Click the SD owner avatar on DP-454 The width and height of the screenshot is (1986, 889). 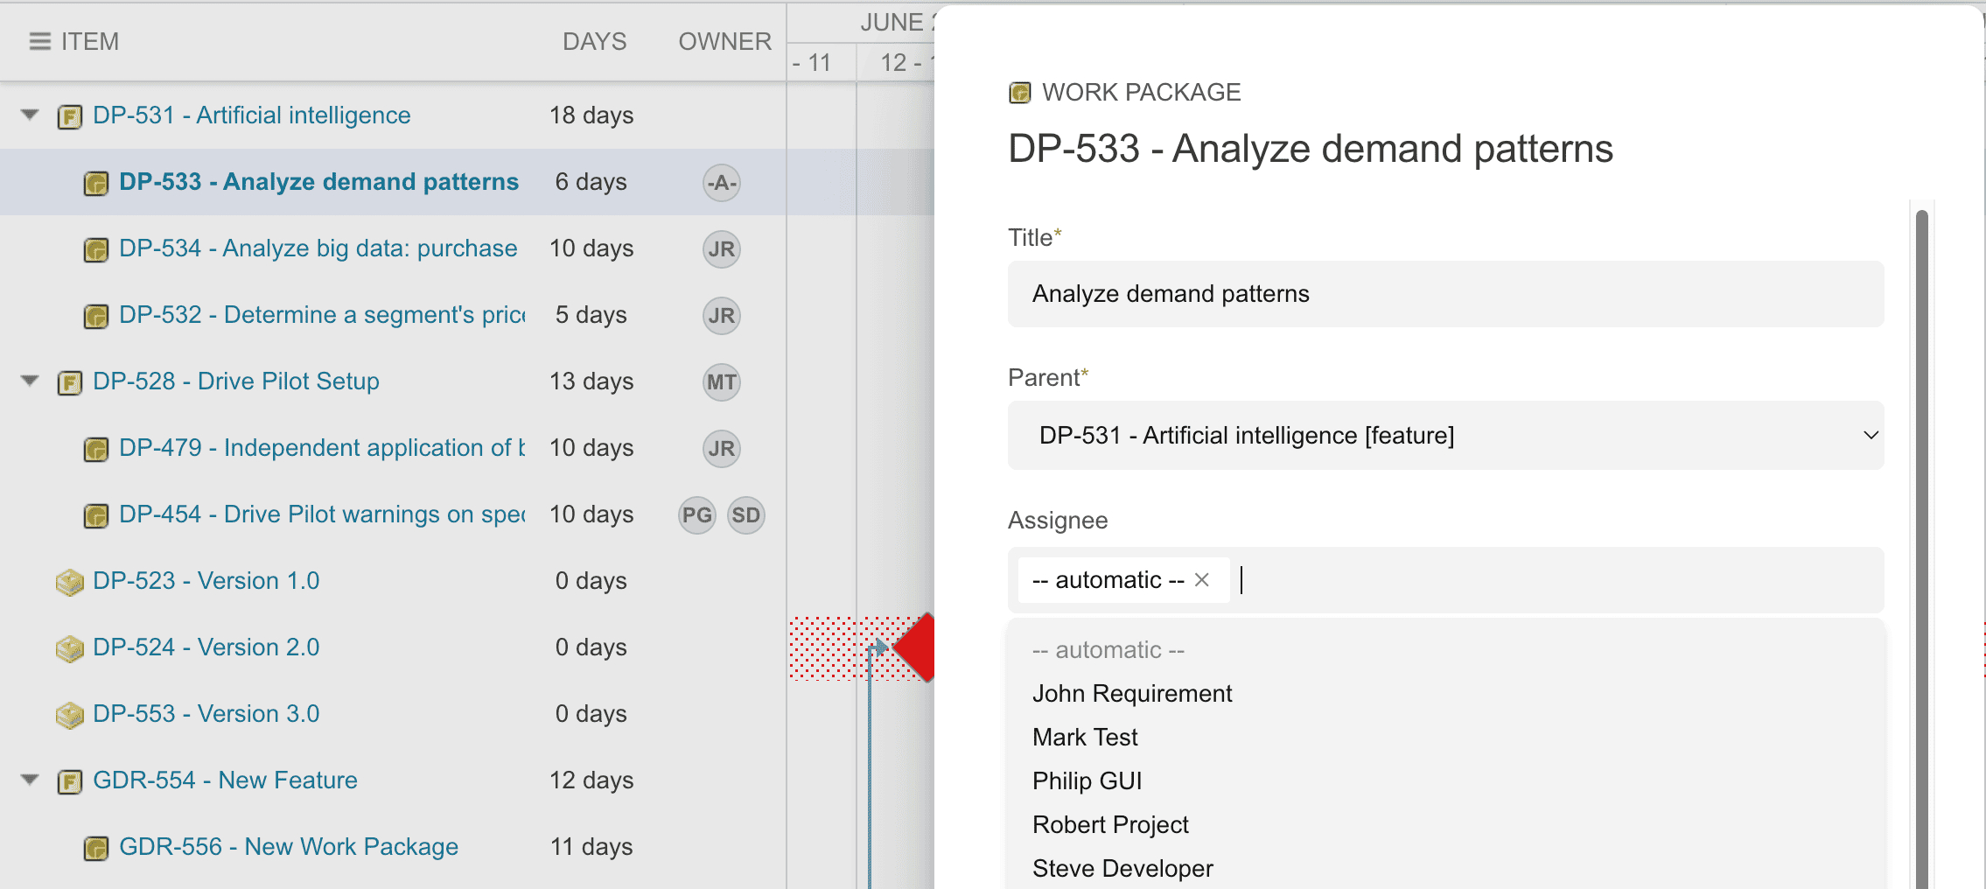746,515
